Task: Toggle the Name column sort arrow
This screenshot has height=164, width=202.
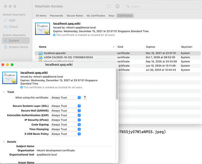Action: click(x=113, y=47)
